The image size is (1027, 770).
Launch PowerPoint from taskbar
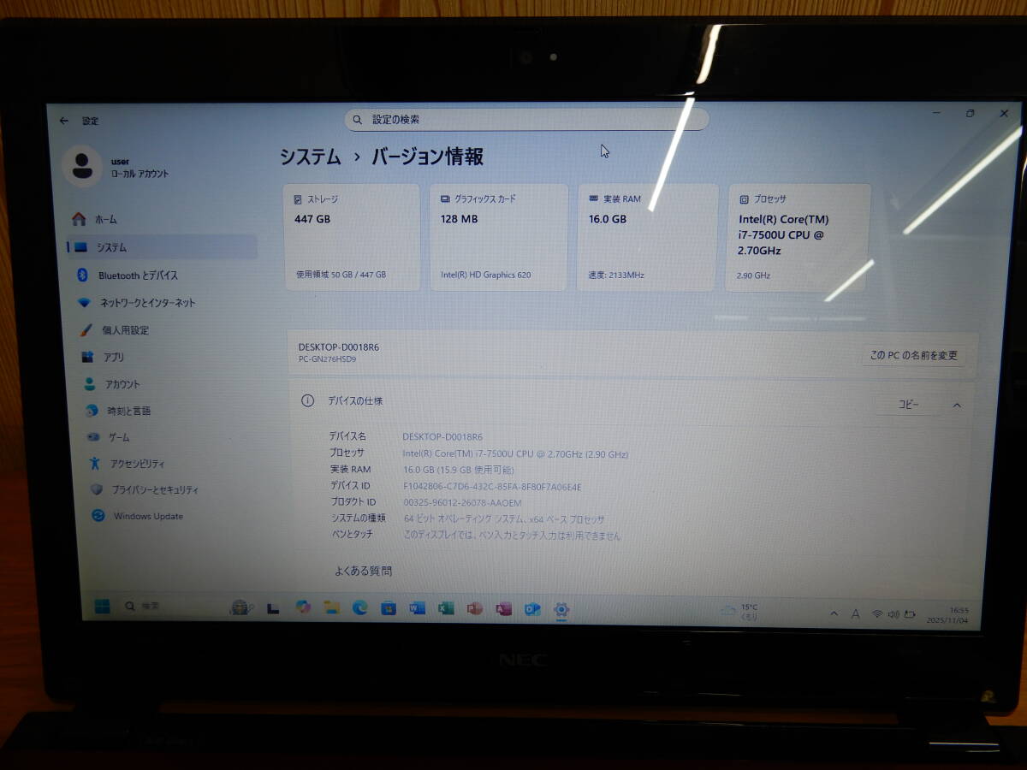475,609
